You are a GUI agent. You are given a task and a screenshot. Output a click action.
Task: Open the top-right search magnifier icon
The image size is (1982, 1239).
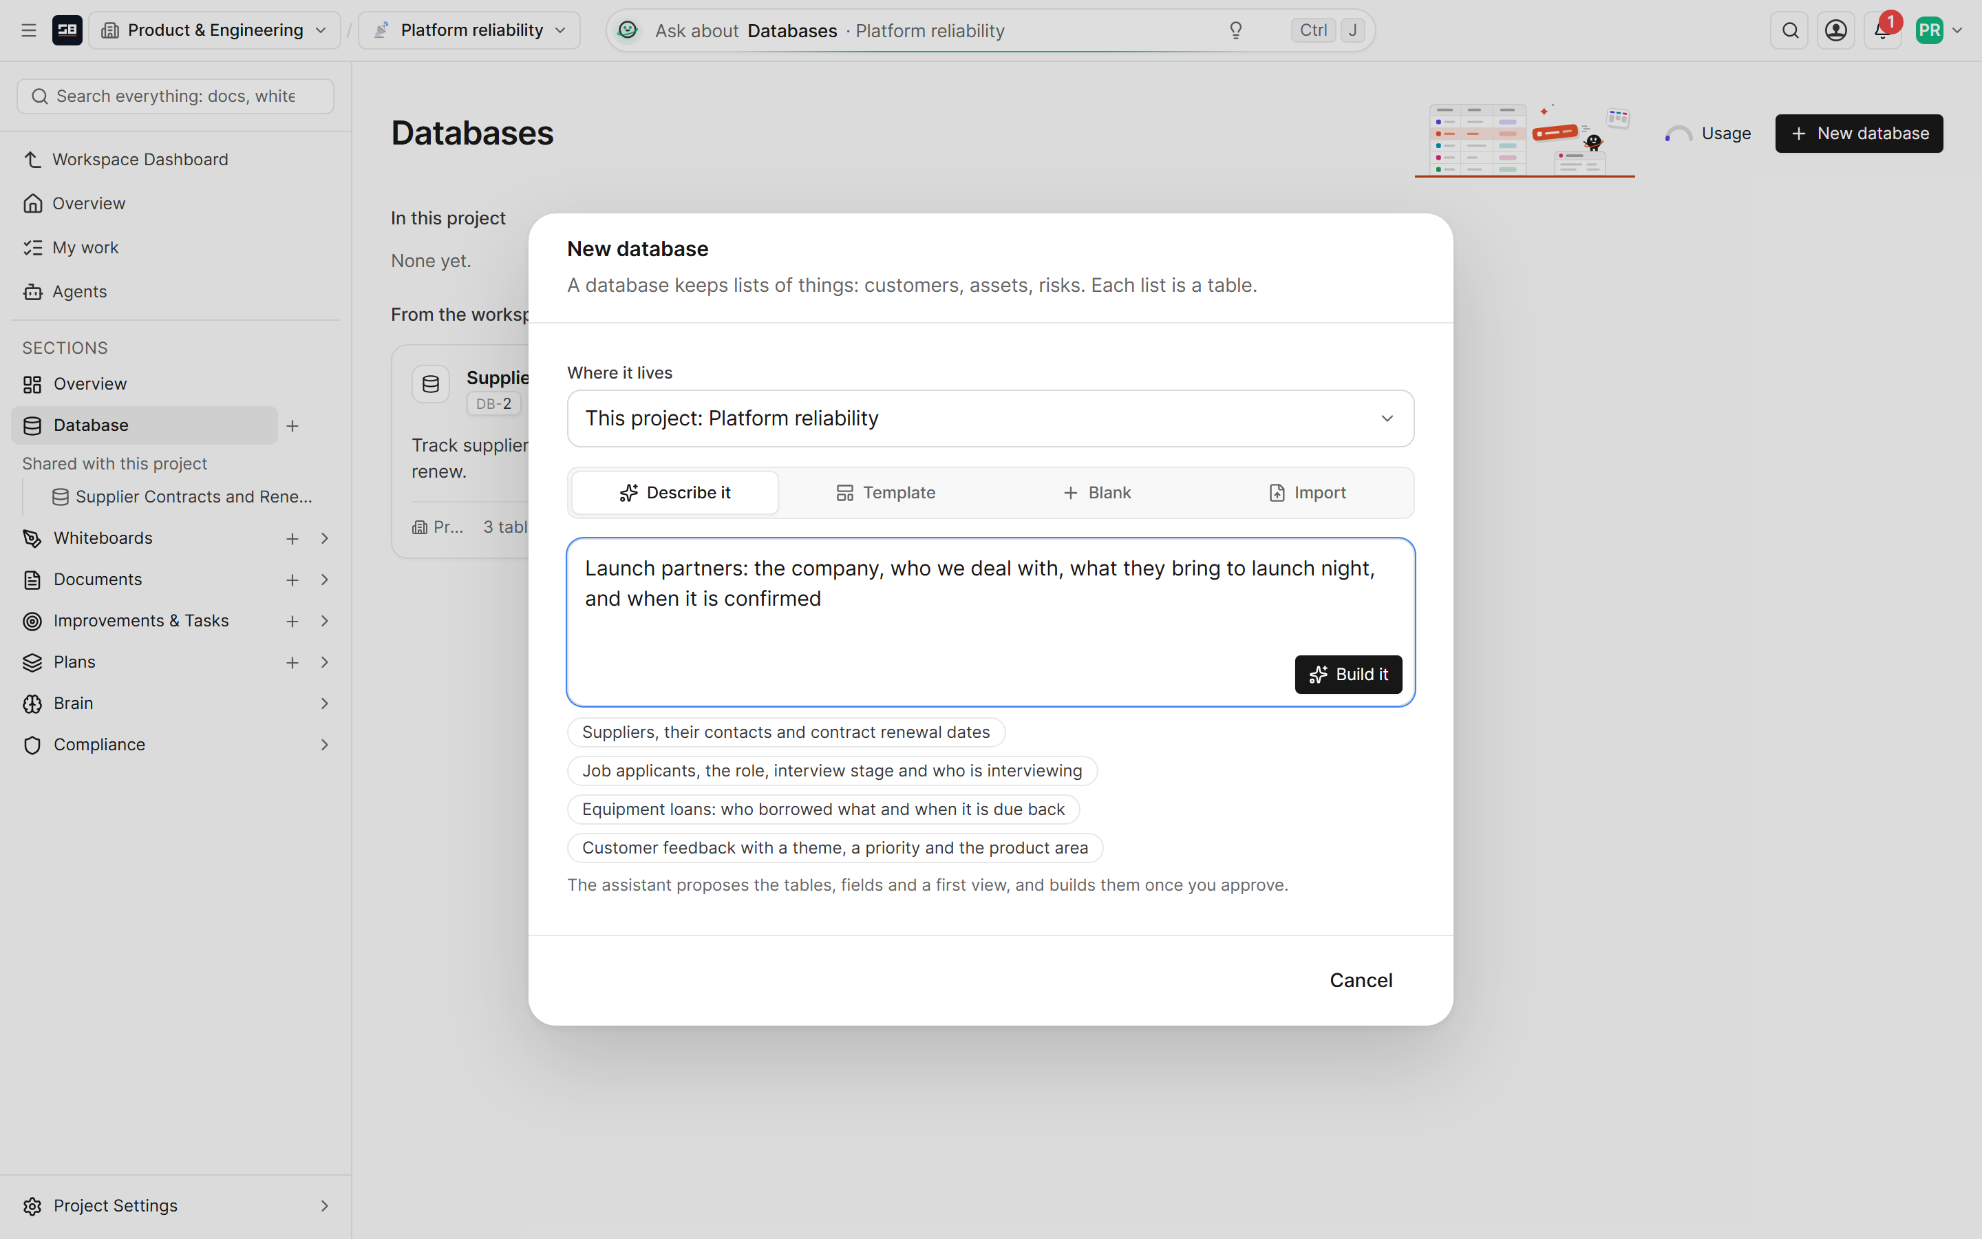(1789, 30)
